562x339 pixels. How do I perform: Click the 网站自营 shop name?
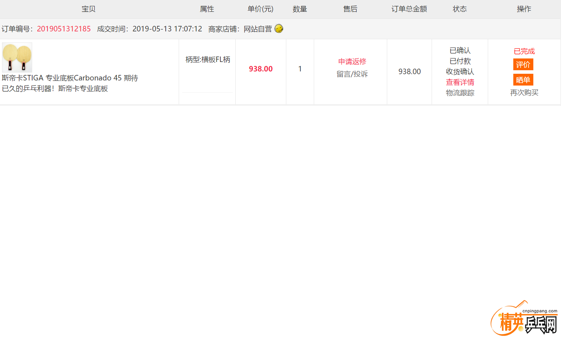click(x=258, y=29)
